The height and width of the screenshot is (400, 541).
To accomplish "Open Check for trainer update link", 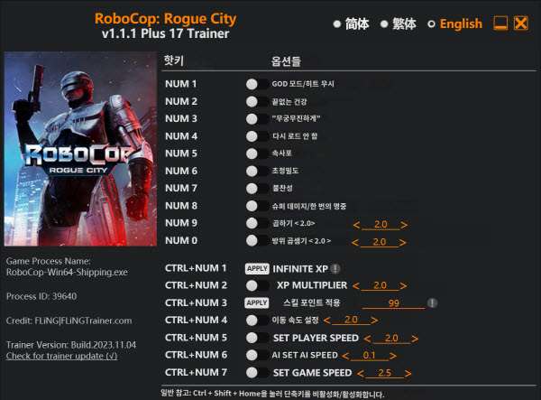I will [61, 356].
